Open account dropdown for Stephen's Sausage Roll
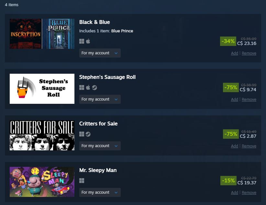Image resolution: width=266 pixels, height=205 pixels. (100, 99)
